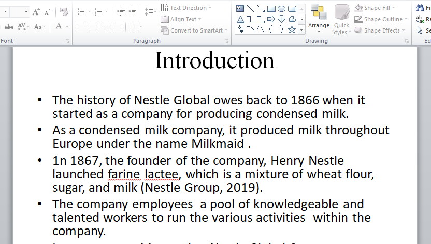Viewport: 431px width, 244px height.
Task: Select Right Arrow shape
Action: [x=271, y=19]
